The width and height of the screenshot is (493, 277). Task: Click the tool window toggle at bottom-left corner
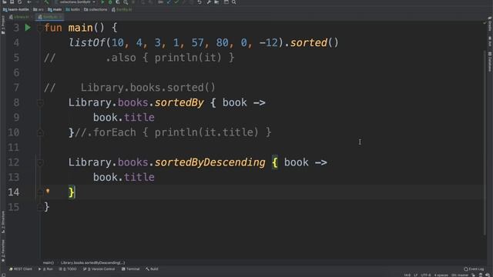[3, 275]
